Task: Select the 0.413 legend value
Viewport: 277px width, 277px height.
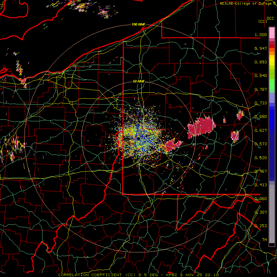Action: pyautogui.click(x=261, y=185)
